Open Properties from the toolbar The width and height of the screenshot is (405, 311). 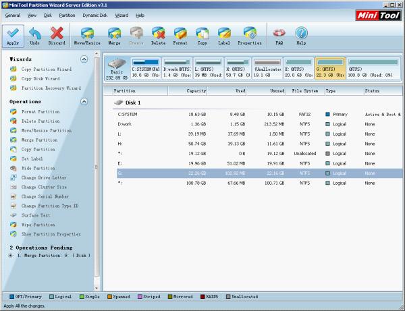pos(250,36)
